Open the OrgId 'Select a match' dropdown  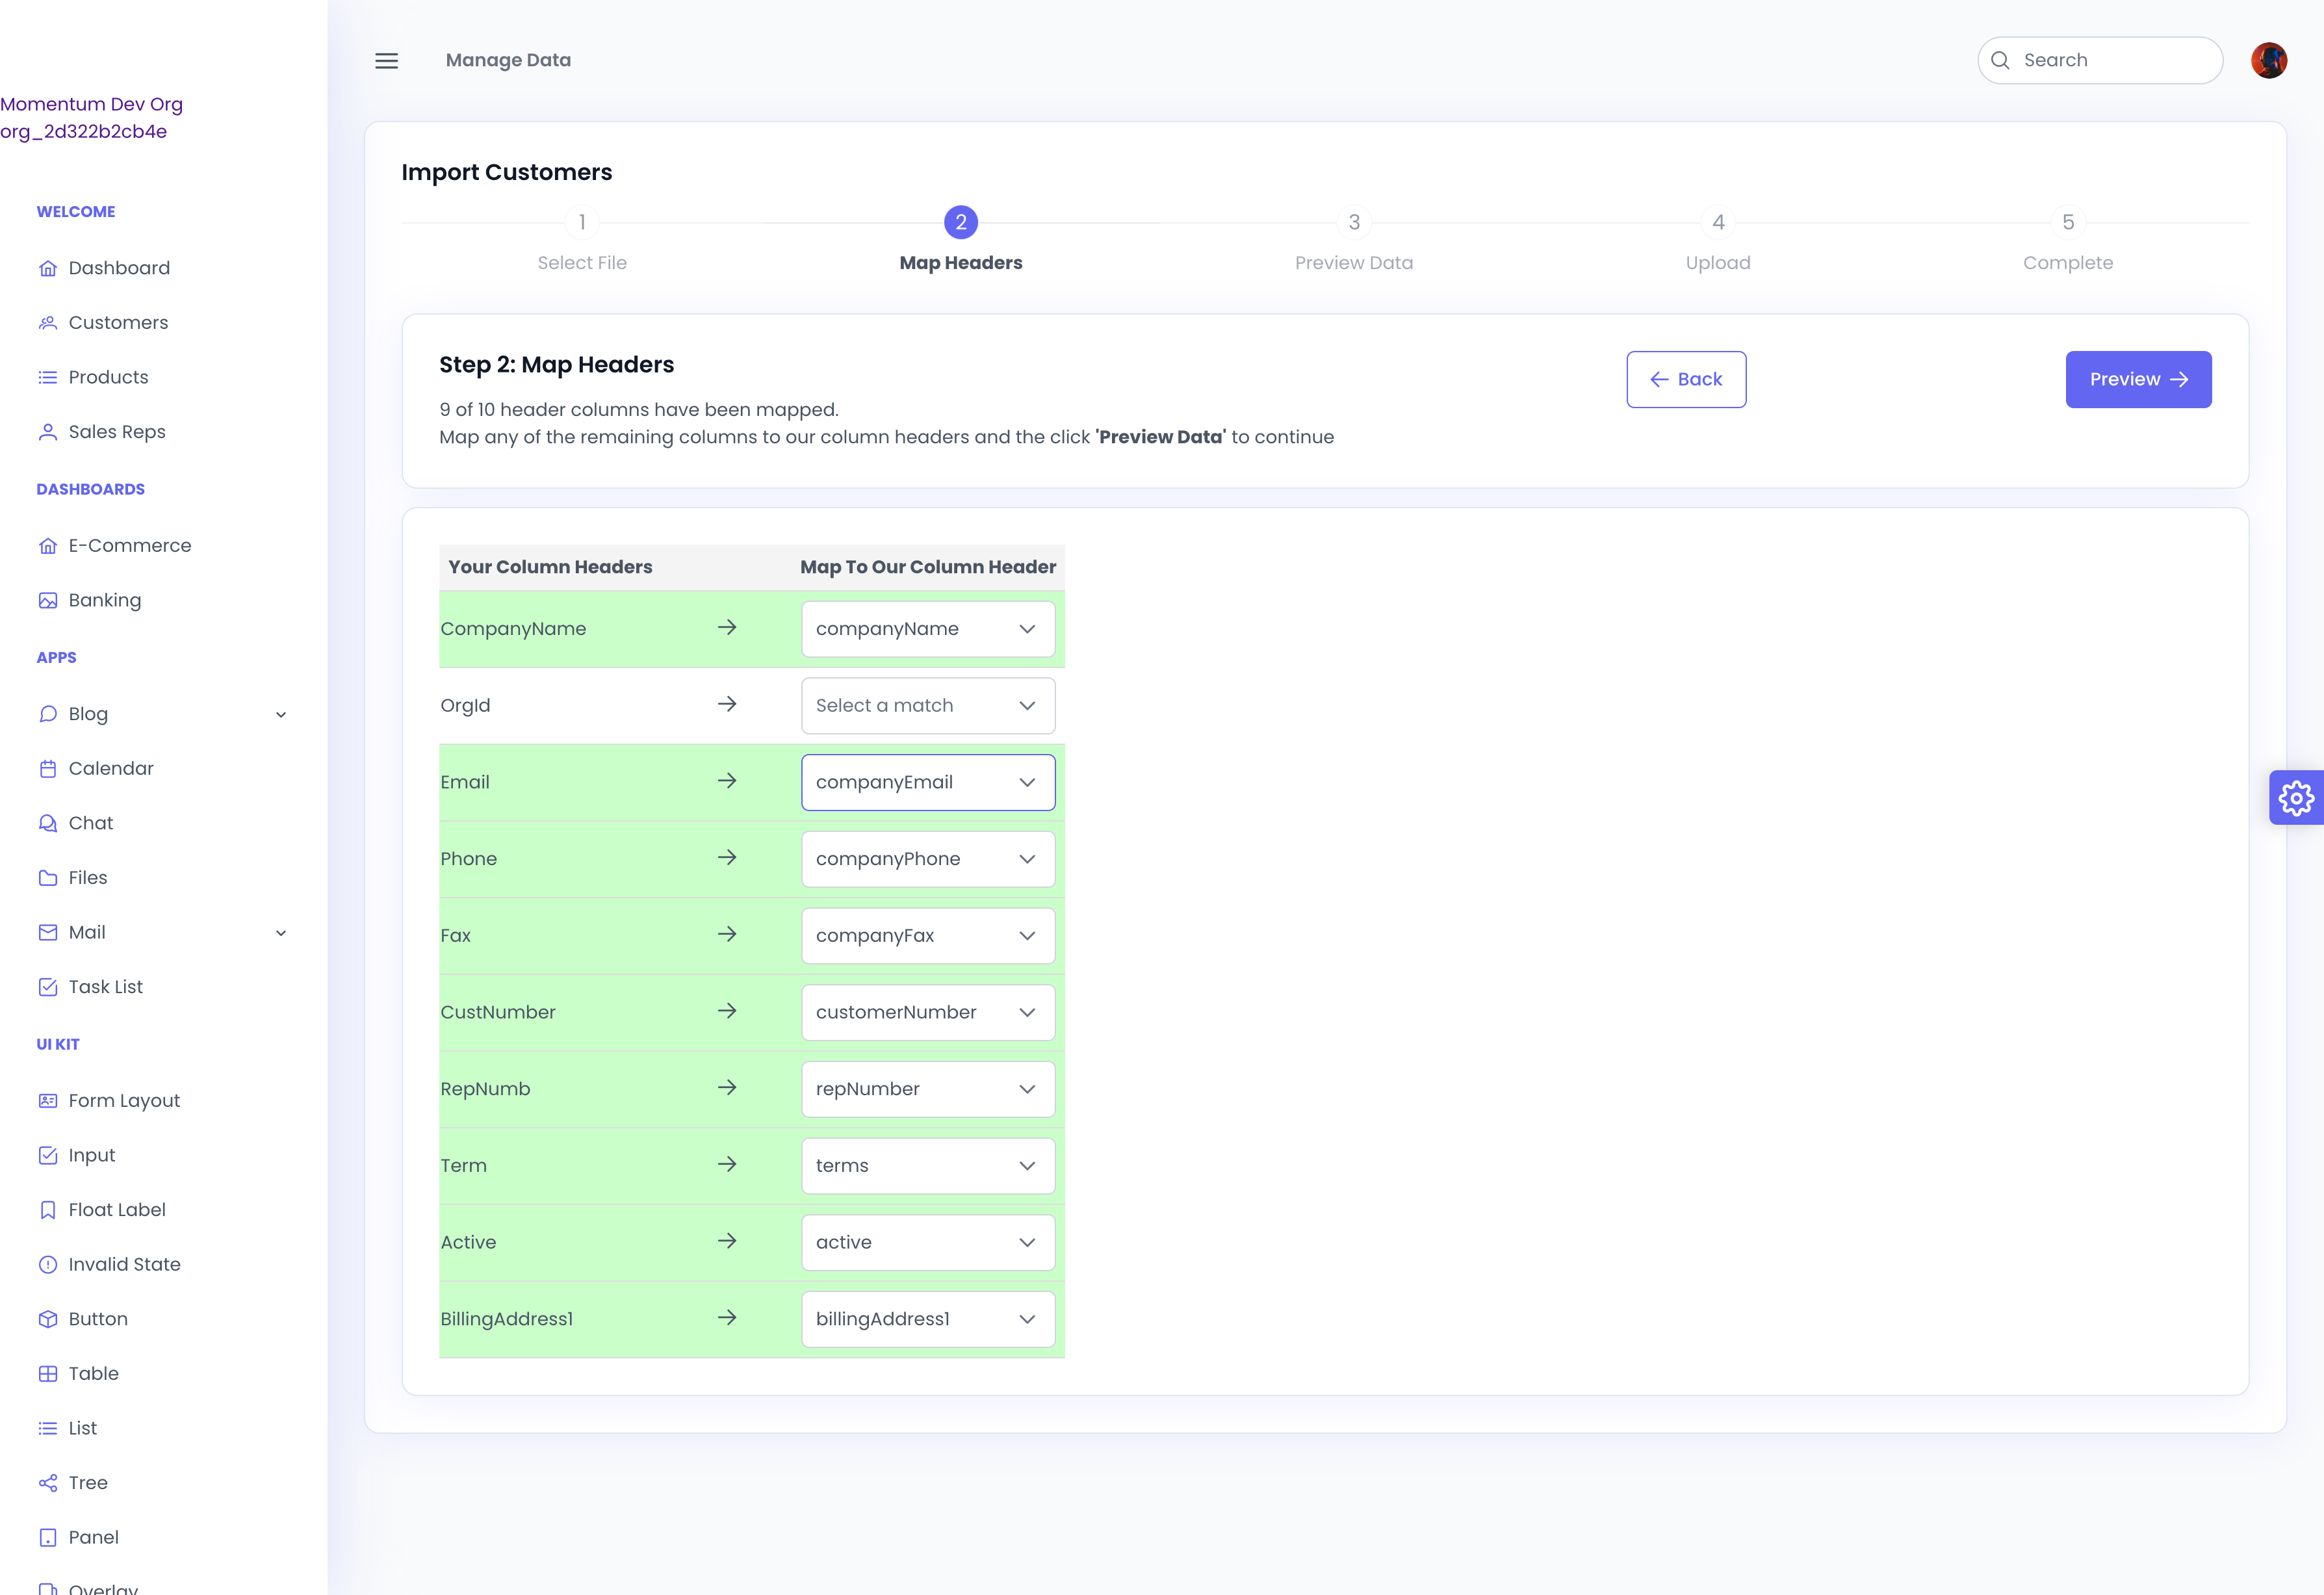tap(928, 705)
